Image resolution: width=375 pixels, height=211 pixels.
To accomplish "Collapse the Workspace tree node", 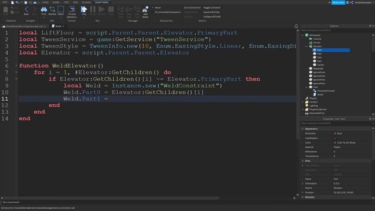I will point(302,35).
